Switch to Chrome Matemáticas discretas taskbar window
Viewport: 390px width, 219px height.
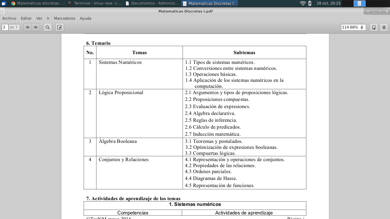[38, 3]
